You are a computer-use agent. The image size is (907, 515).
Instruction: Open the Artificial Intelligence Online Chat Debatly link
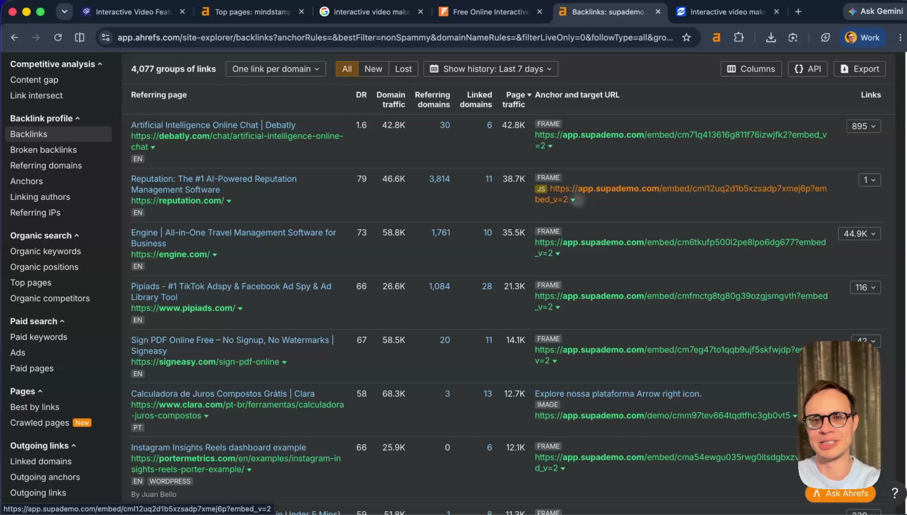[x=213, y=125]
